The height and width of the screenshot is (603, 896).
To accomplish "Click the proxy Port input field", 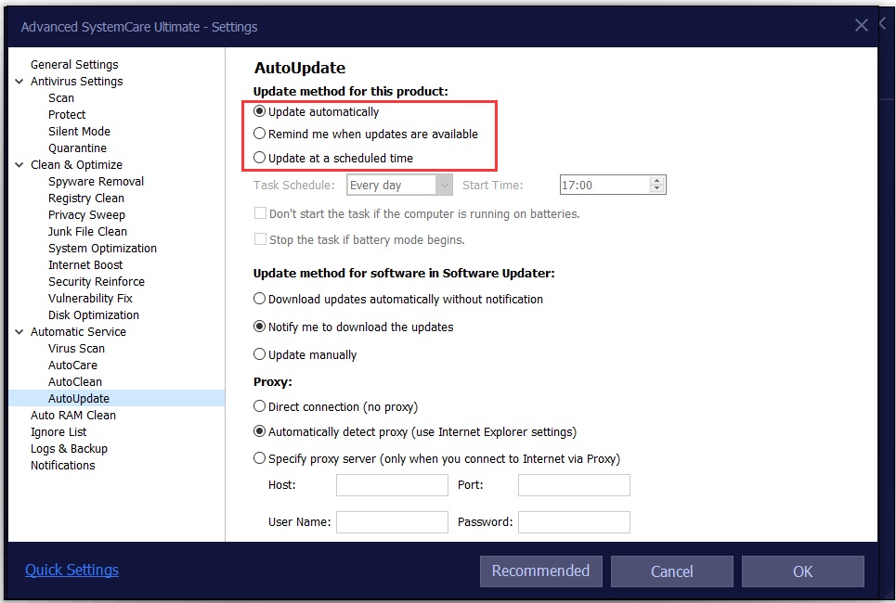I will (574, 485).
